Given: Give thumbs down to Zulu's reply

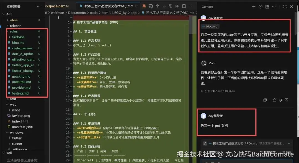Looking at the screenshot, I should click(x=280, y=100).
